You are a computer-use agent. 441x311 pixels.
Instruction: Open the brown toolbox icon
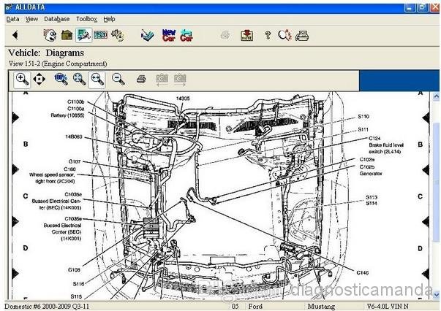tap(67, 35)
